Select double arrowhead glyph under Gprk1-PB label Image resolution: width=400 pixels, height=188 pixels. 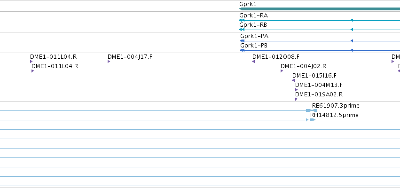243,50
